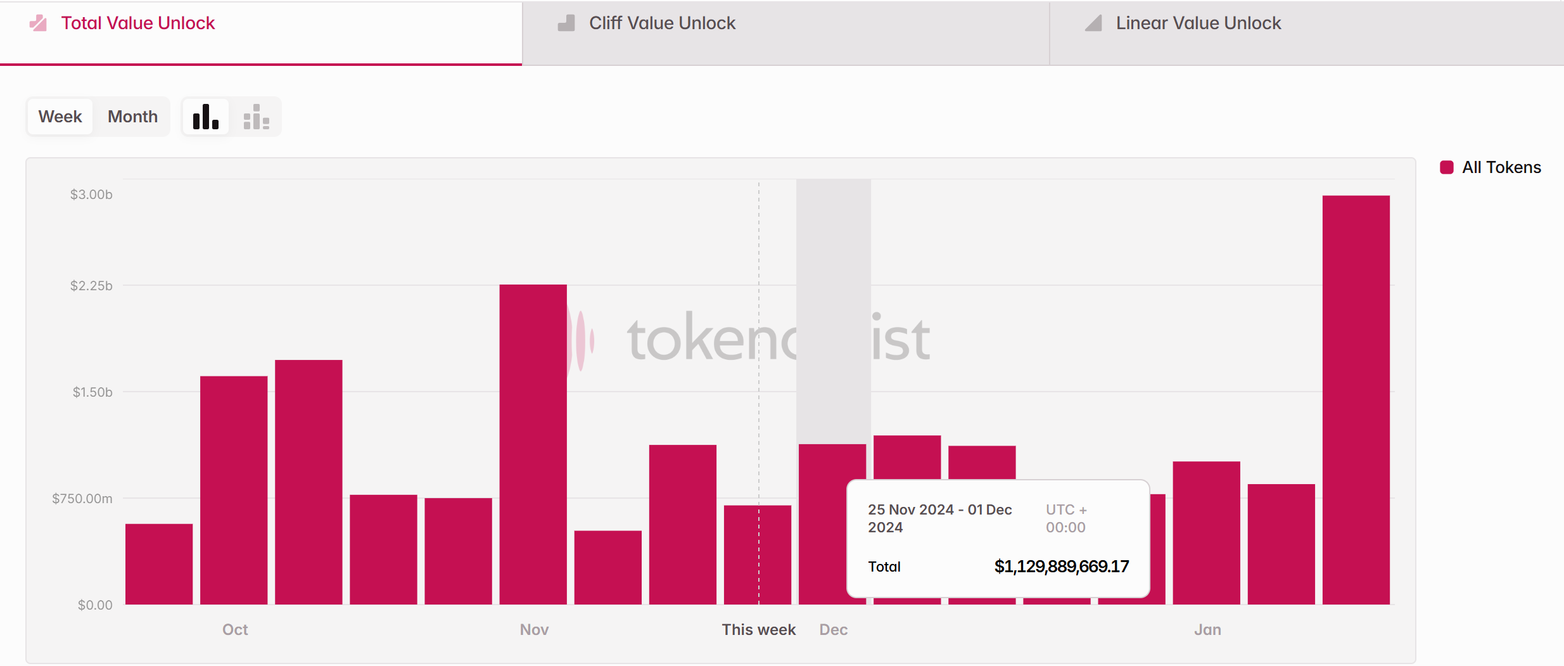Image resolution: width=1564 pixels, height=666 pixels.
Task: Click the This week bar with dashed line
Action: [x=758, y=554]
